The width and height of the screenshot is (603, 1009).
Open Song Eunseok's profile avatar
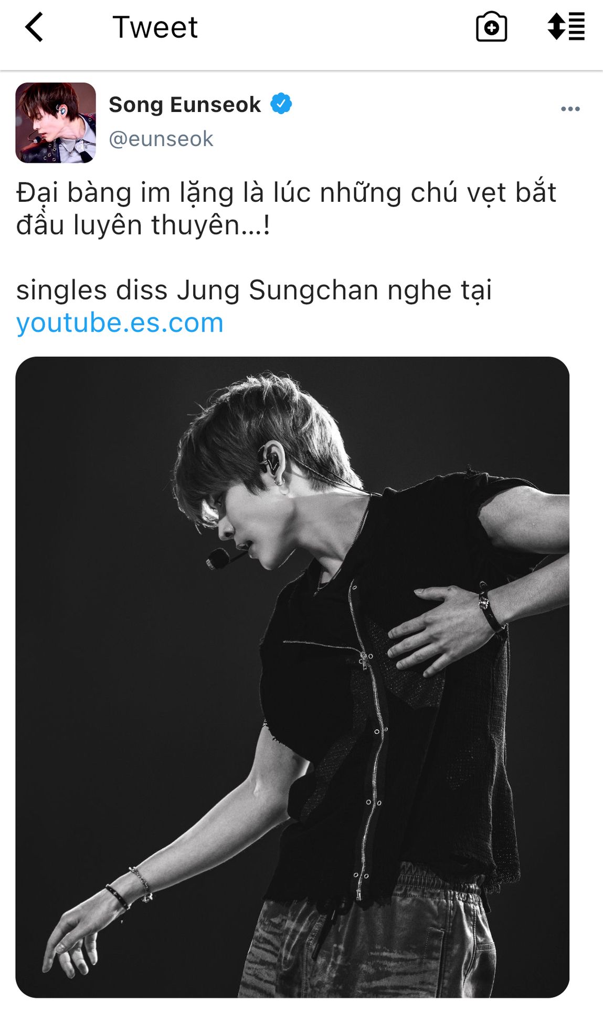[x=56, y=122]
